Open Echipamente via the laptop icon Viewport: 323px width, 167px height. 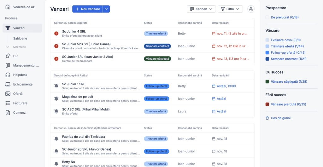[x=8, y=84]
